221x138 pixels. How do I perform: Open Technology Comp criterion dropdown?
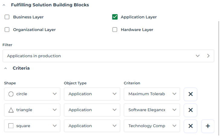point(152,126)
